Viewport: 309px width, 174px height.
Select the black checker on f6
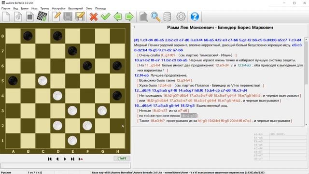click(x=87, y=66)
